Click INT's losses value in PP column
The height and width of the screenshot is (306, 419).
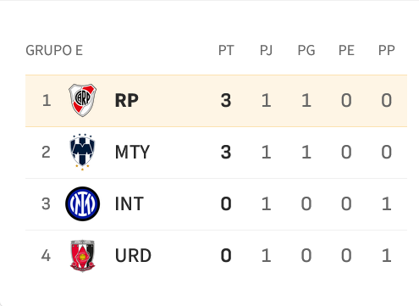point(386,203)
